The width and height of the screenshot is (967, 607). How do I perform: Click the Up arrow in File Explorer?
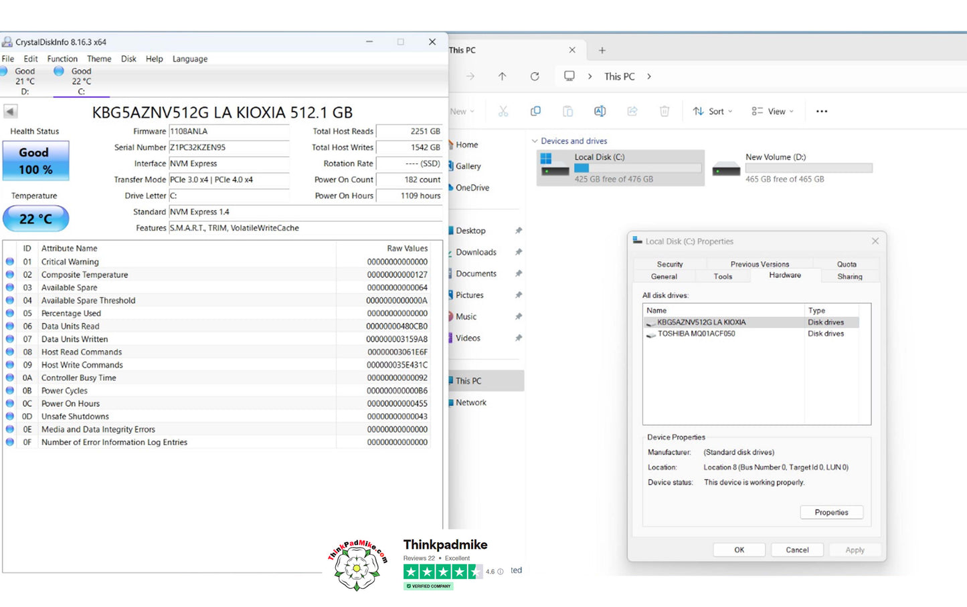[x=503, y=76]
